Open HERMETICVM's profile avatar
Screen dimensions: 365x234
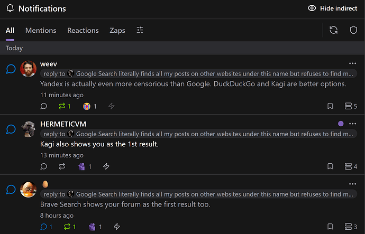coord(29,129)
